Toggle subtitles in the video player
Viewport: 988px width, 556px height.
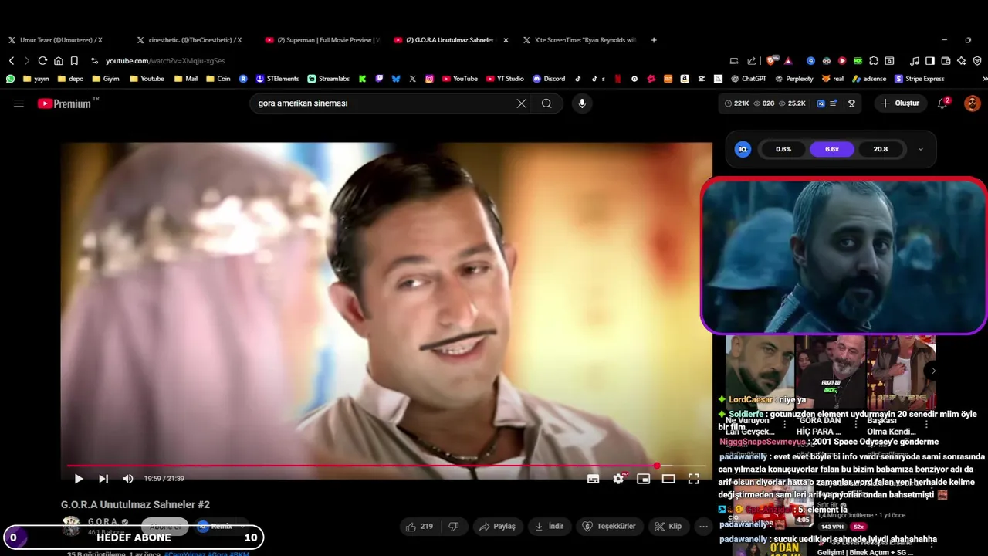(x=593, y=479)
